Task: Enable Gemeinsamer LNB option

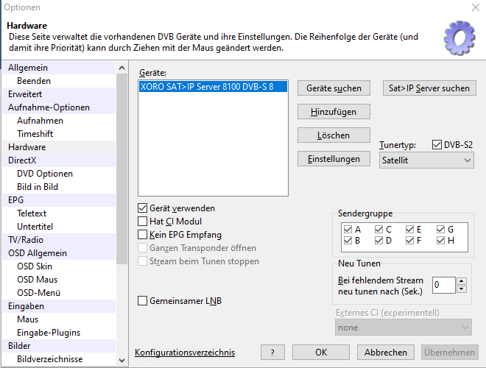Action: pos(143,301)
